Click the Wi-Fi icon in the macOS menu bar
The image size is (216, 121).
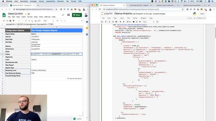[182, 1]
